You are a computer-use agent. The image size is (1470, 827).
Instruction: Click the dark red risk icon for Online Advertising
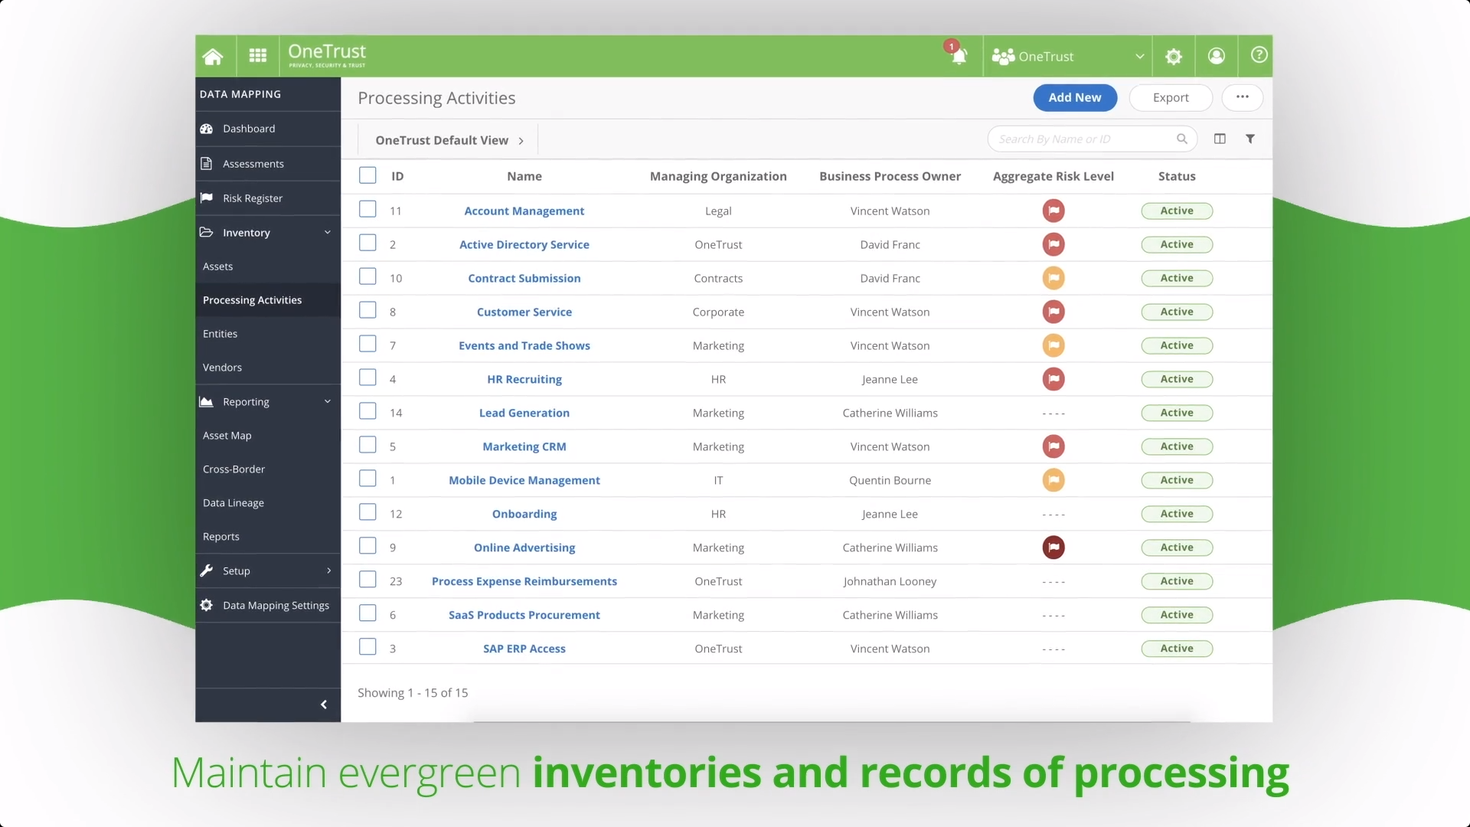click(x=1053, y=546)
